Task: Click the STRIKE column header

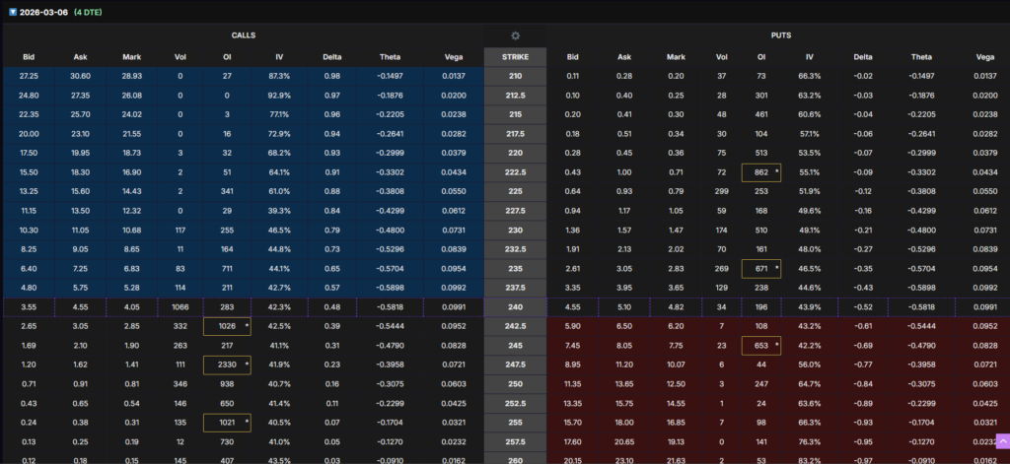Action: [x=515, y=56]
